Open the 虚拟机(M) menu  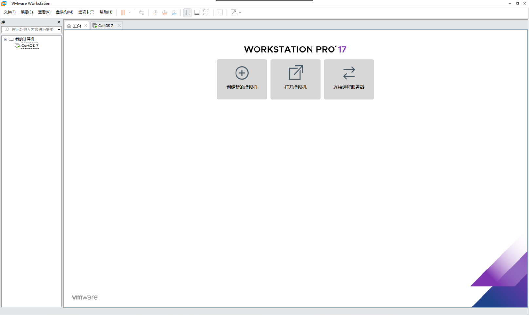click(x=64, y=12)
